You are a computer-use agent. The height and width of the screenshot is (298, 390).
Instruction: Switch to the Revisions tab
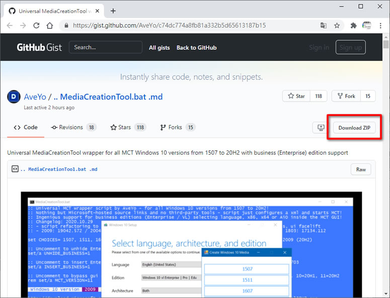point(73,128)
